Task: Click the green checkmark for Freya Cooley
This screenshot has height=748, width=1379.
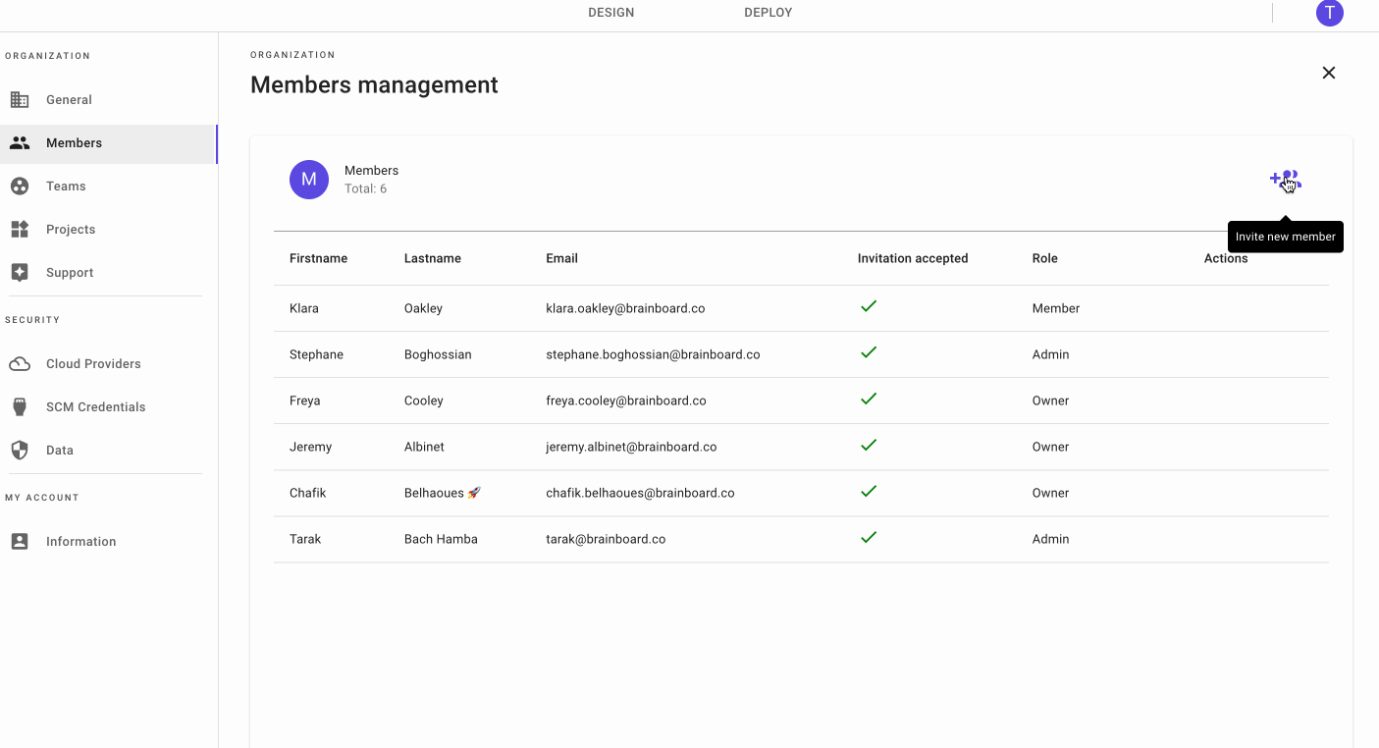Action: click(x=868, y=400)
